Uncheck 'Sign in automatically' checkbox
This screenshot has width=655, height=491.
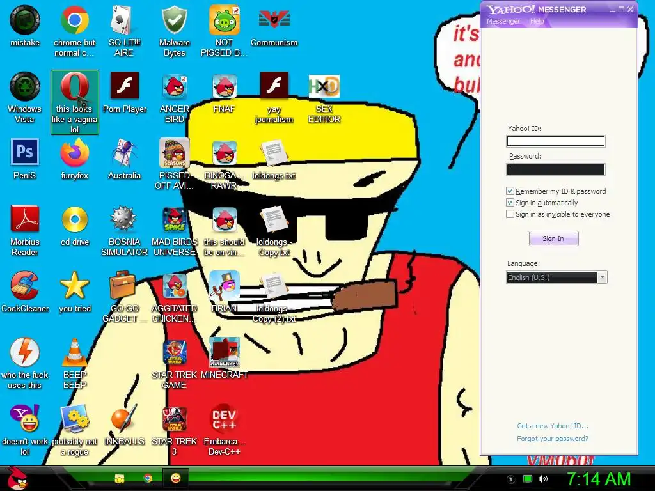tap(510, 203)
